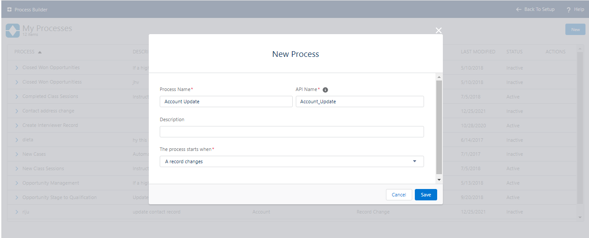Open the New Class Sessions process
589x238 pixels.
[43, 168]
